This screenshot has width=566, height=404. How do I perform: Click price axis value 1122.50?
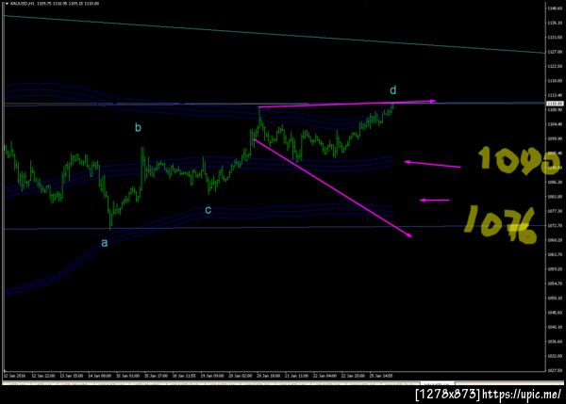coord(555,66)
